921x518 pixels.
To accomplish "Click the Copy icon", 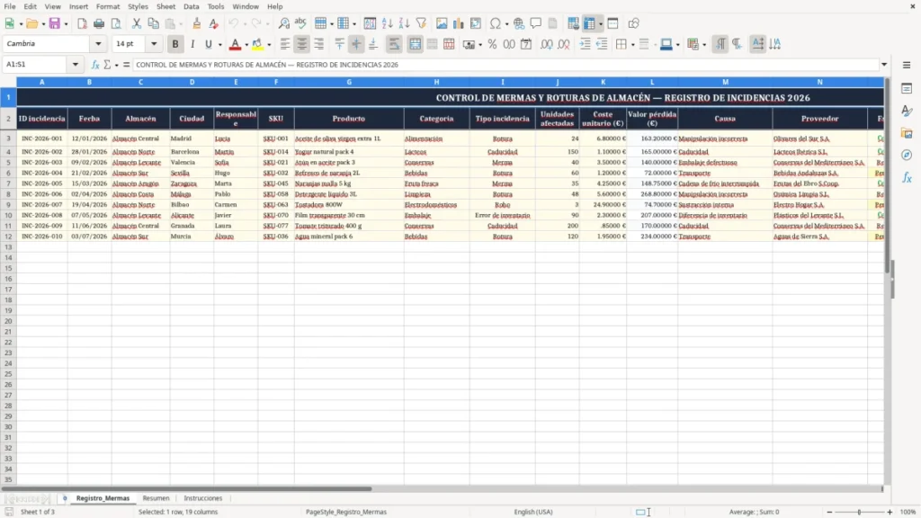I will pos(153,23).
